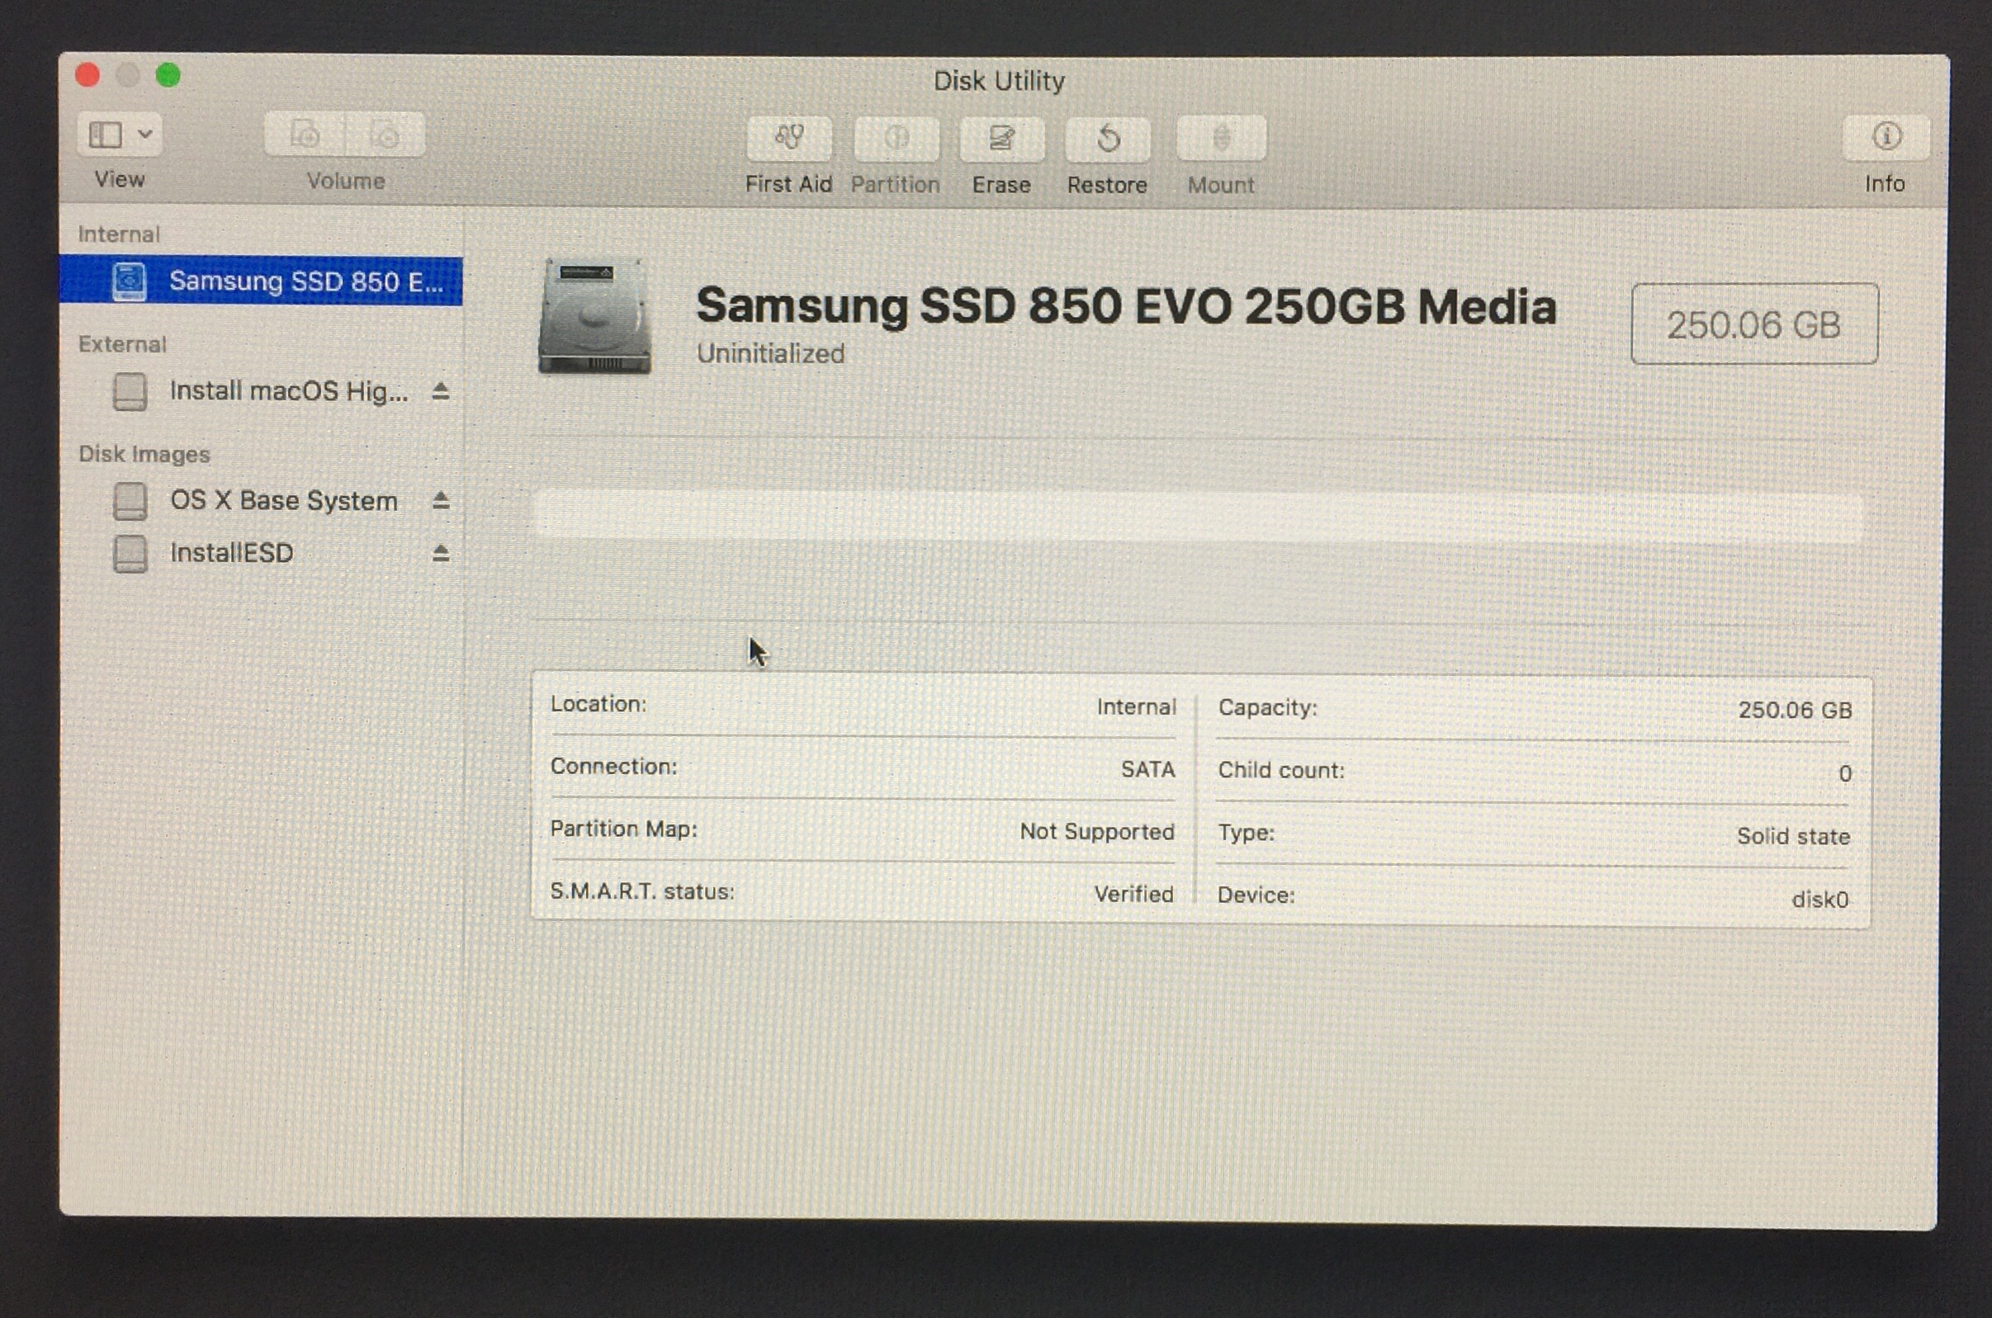Open the View sidebar dropdown

click(106, 135)
